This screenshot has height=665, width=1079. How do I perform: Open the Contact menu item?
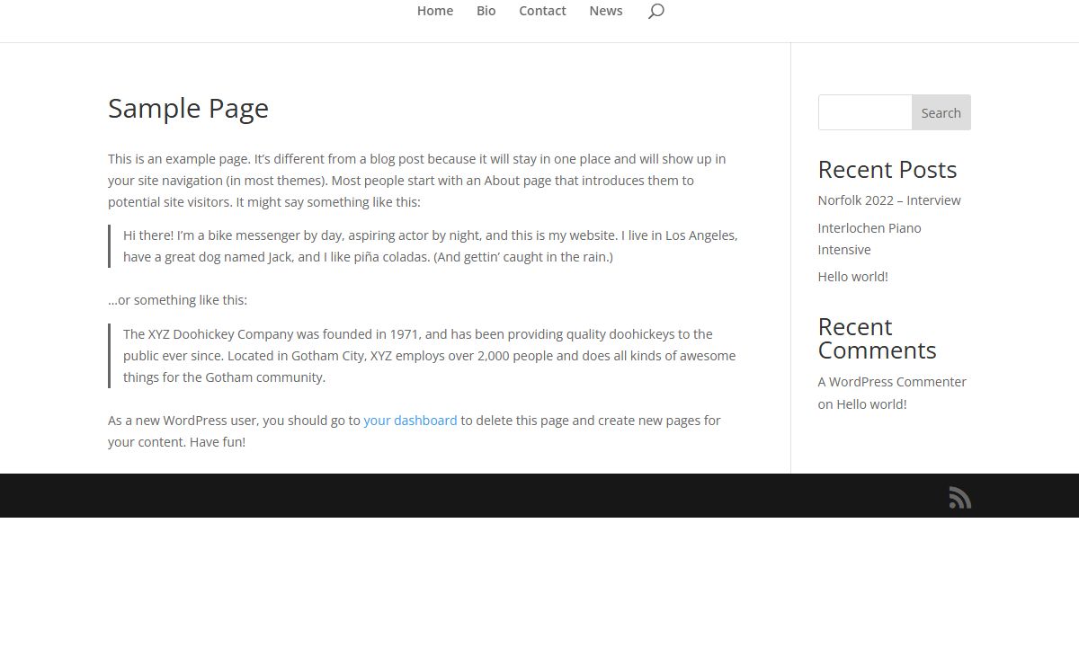click(542, 11)
